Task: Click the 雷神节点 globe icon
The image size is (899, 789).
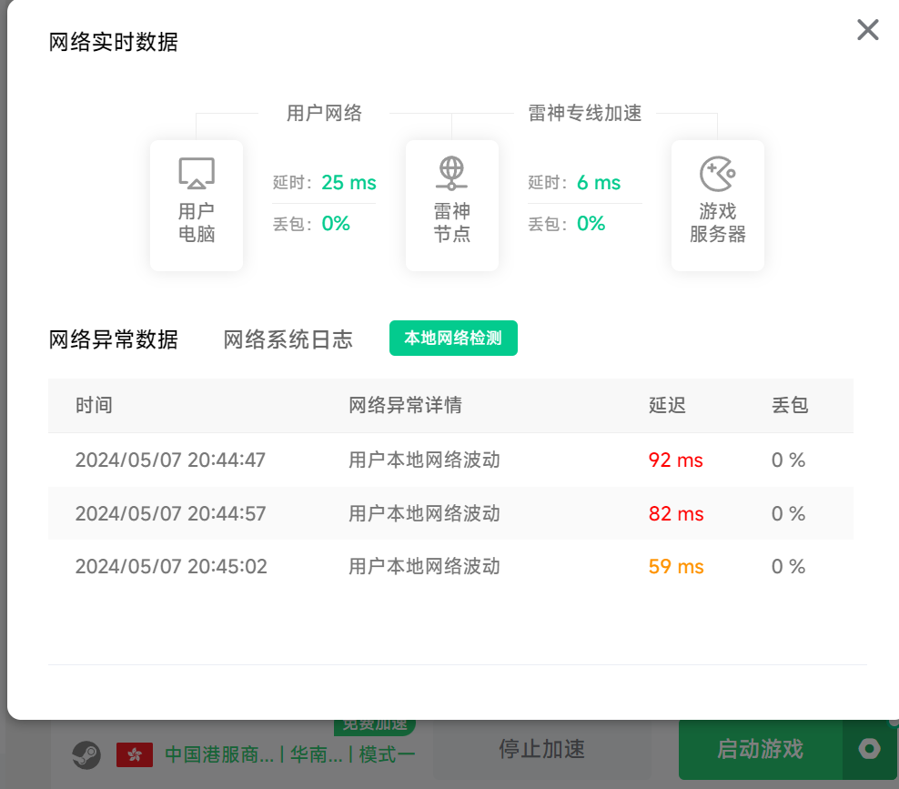Action: tap(451, 173)
